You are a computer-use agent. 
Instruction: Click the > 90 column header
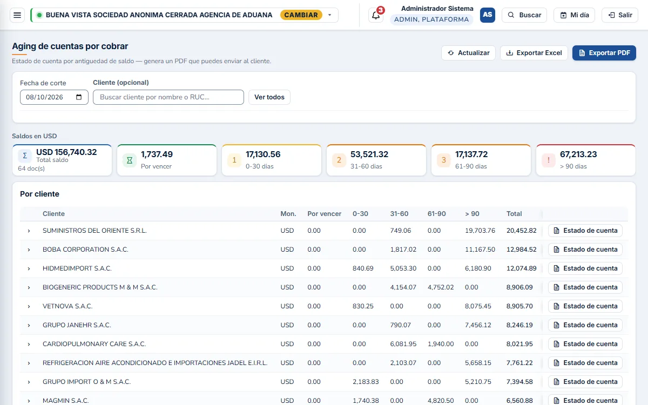[x=472, y=214]
